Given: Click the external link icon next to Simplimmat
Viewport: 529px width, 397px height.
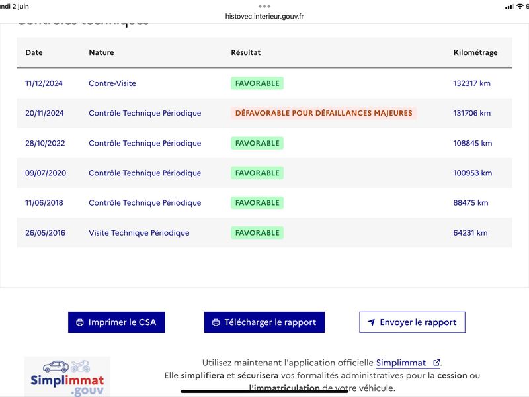Looking at the screenshot, I should tap(436, 363).
